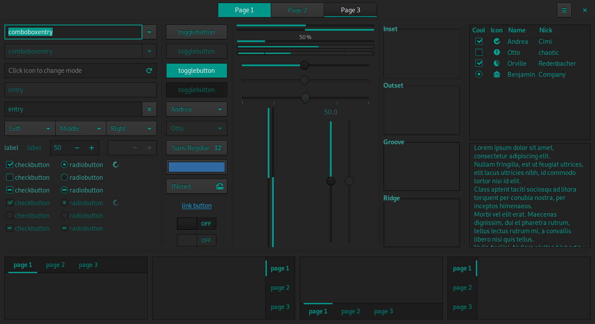
Task: Click the first horizontal slider knob
Action: point(305,65)
